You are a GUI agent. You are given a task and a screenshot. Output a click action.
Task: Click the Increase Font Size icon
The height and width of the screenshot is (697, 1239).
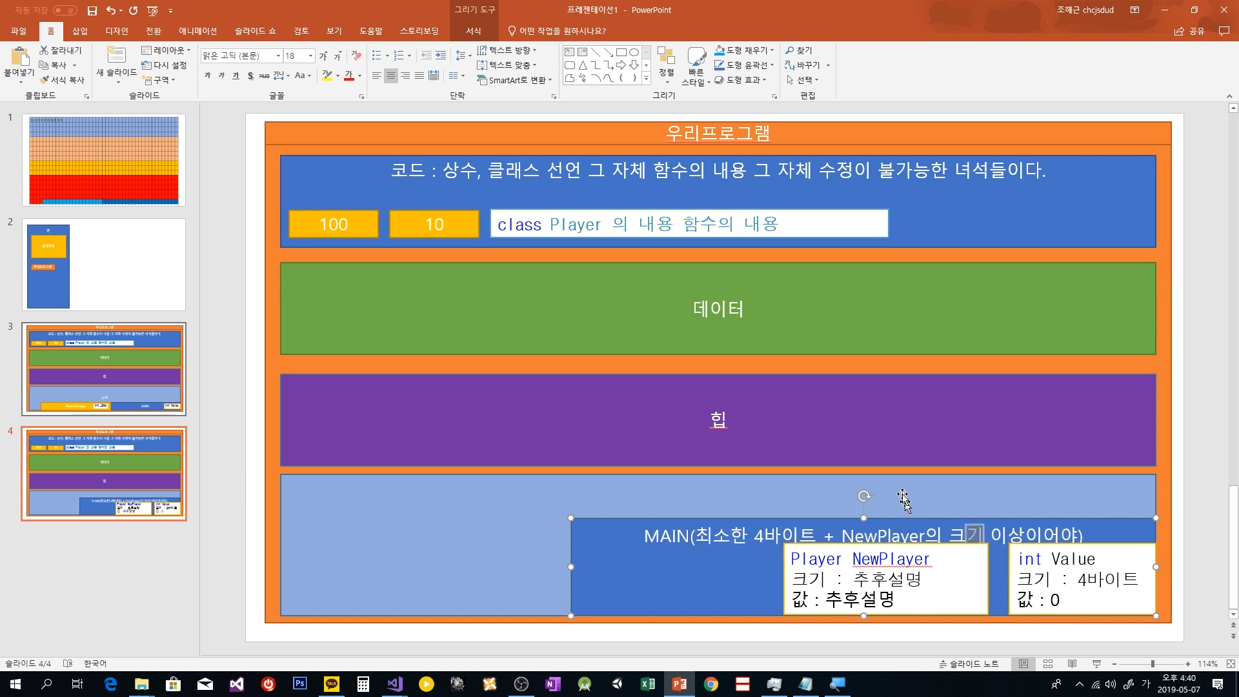(x=323, y=56)
